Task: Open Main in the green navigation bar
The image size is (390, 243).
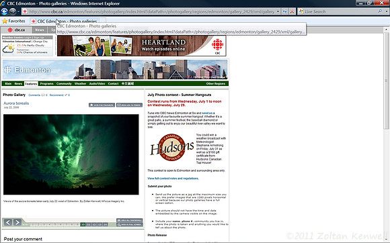Action: (x=8, y=84)
